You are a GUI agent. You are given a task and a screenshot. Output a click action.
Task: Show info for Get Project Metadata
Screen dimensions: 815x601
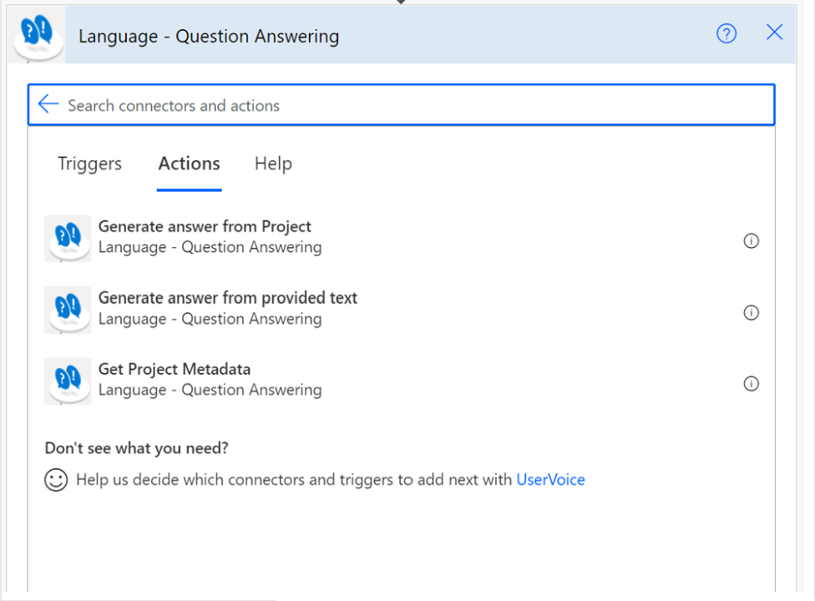click(751, 384)
